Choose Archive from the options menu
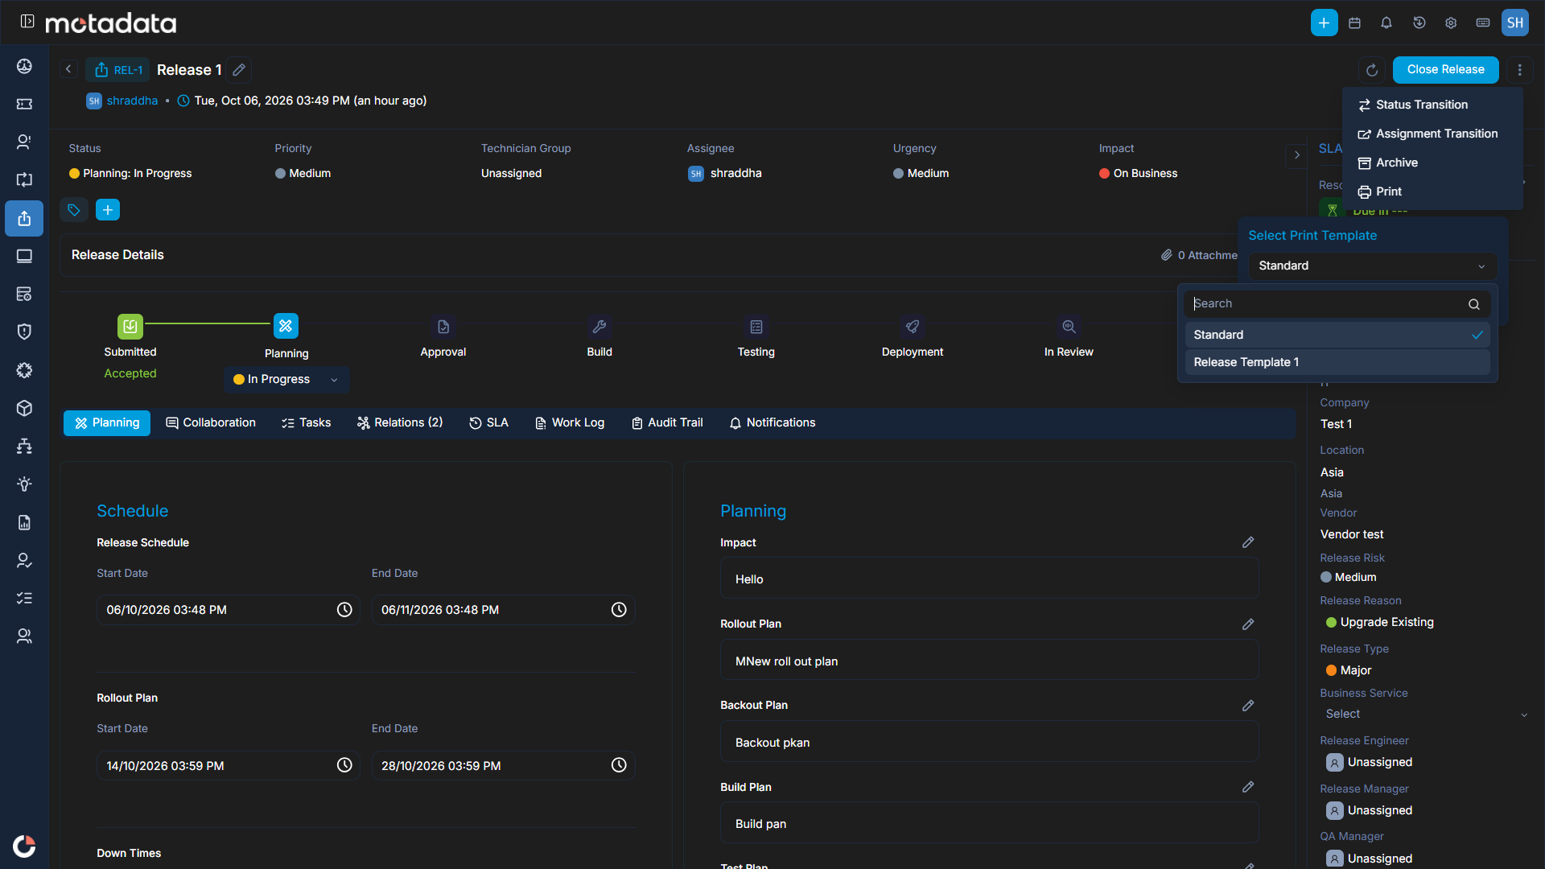Screen dimensions: 1545x869 (1388, 163)
